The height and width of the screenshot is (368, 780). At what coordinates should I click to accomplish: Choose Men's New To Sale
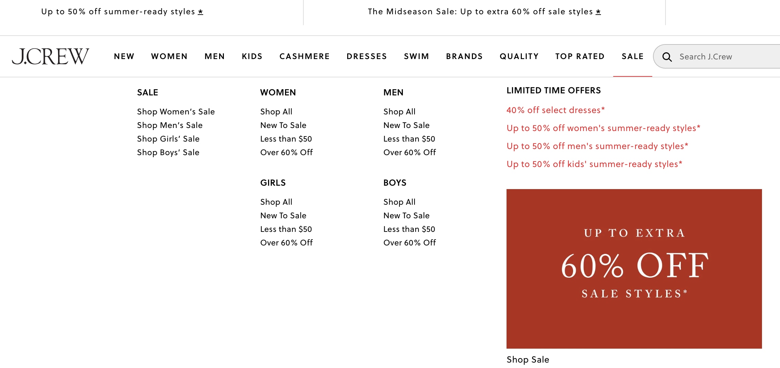tap(406, 125)
